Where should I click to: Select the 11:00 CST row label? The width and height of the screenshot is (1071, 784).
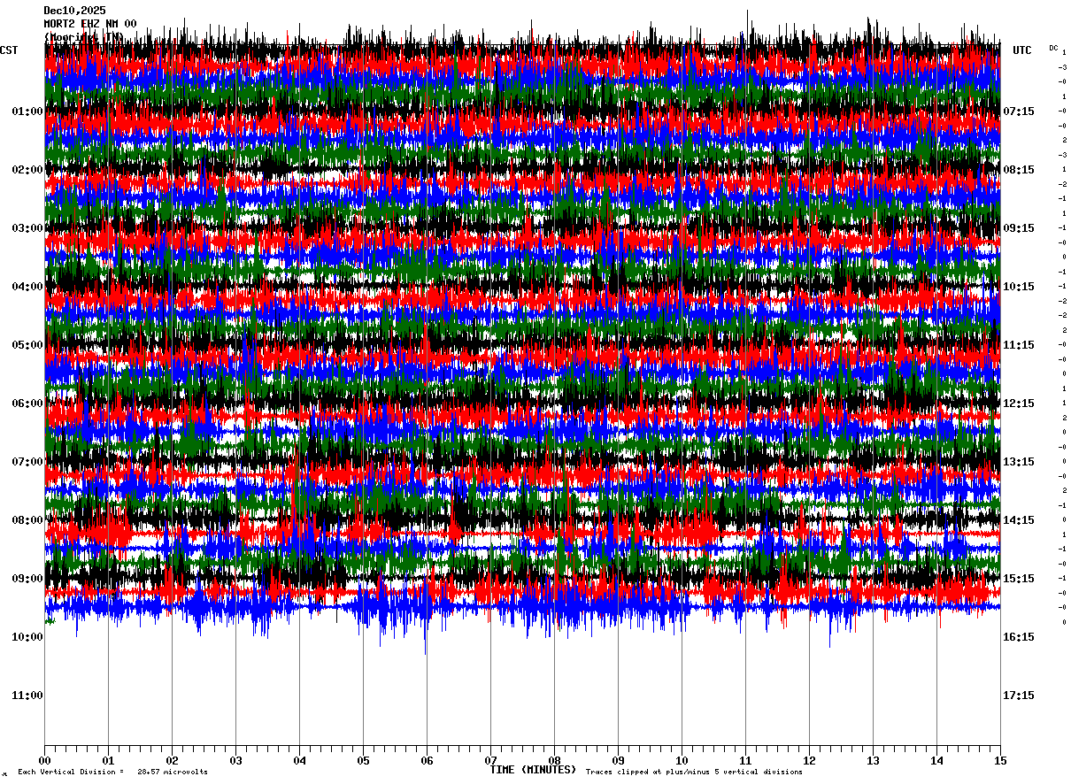tap(27, 696)
